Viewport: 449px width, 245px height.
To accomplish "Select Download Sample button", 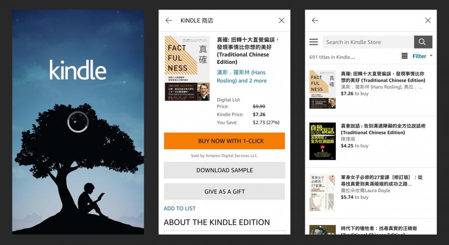I will pos(224,170).
